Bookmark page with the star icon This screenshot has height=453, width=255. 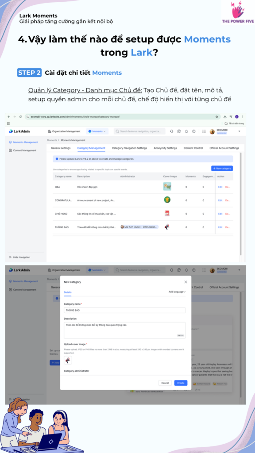[x=216, y=117]
